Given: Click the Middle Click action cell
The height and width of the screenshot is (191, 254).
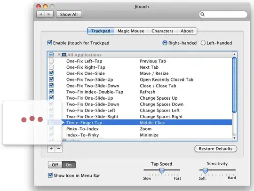Looking at the screenshot, I should [x=152, y=123].
